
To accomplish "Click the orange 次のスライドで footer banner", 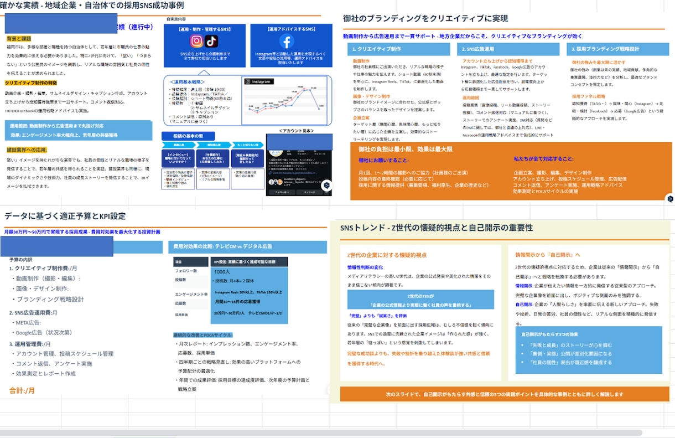I will 505,394.
